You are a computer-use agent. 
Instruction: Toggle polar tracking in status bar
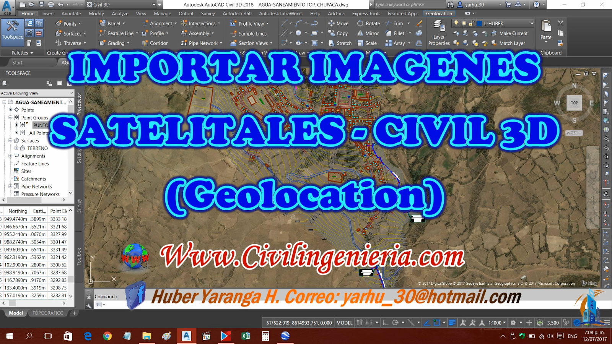pos(396,323)
